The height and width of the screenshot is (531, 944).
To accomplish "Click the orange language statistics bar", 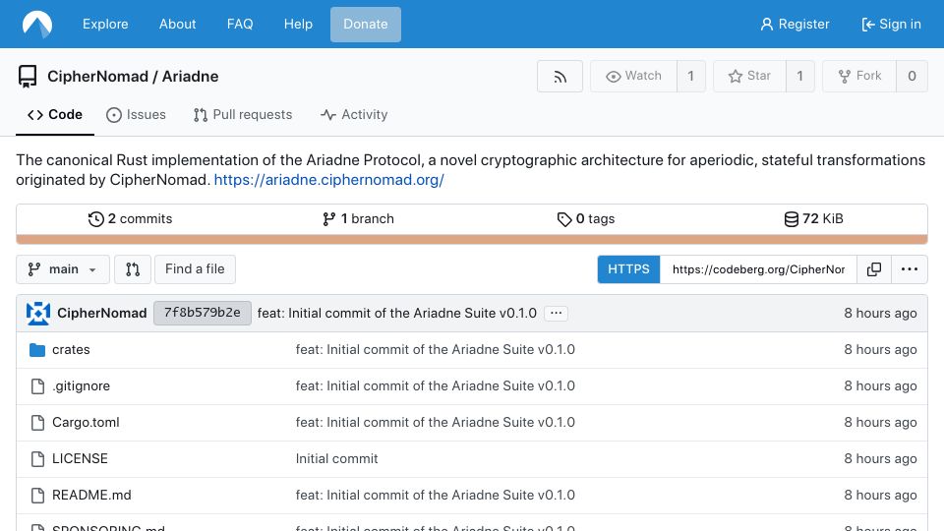I will 472,240.
